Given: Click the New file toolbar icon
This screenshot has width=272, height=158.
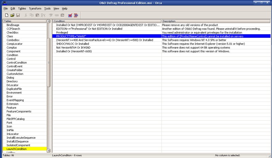Looking at the screenshot, I should tap(6, 15).
